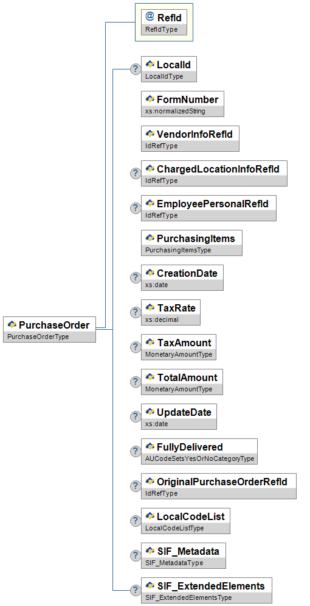
Task: Select the FormNumber element box
Action: (182, 104)
